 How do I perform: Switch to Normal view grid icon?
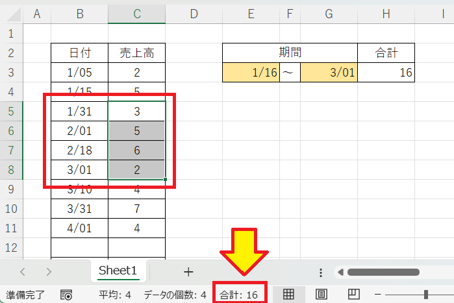click(x=290, y=295)
